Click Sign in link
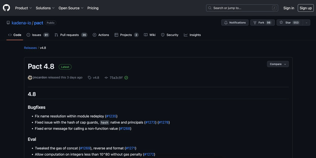Screen dimensions: 316x158 coord(289,8)
